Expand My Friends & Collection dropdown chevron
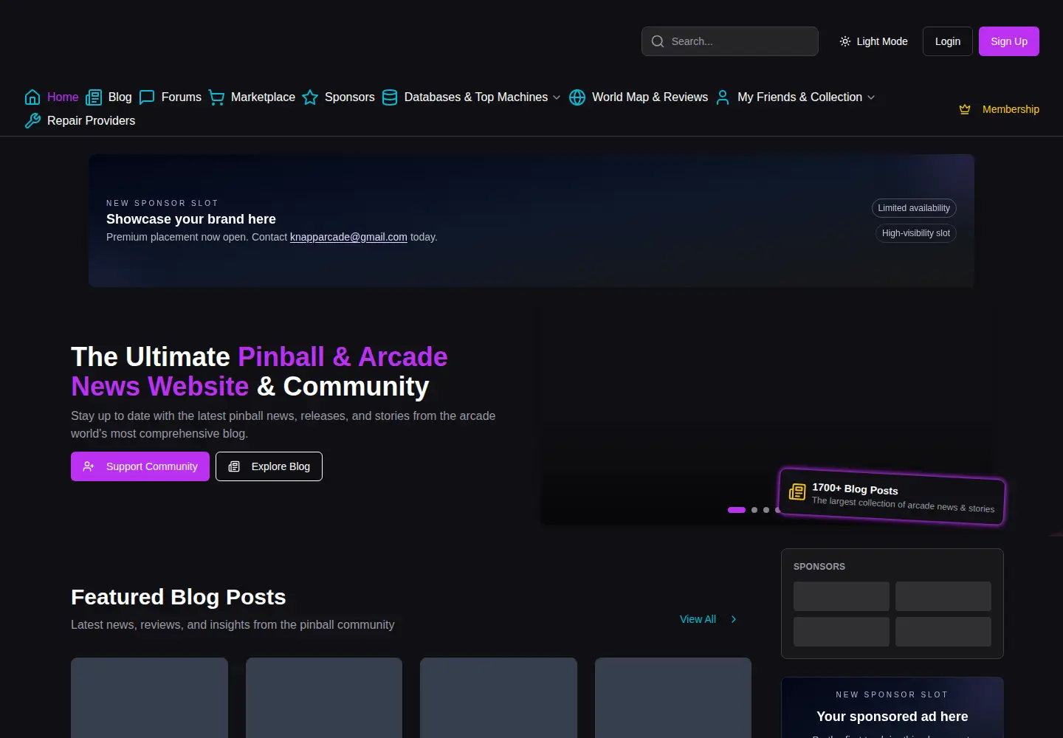1063x738 pixels. (871, 97)
